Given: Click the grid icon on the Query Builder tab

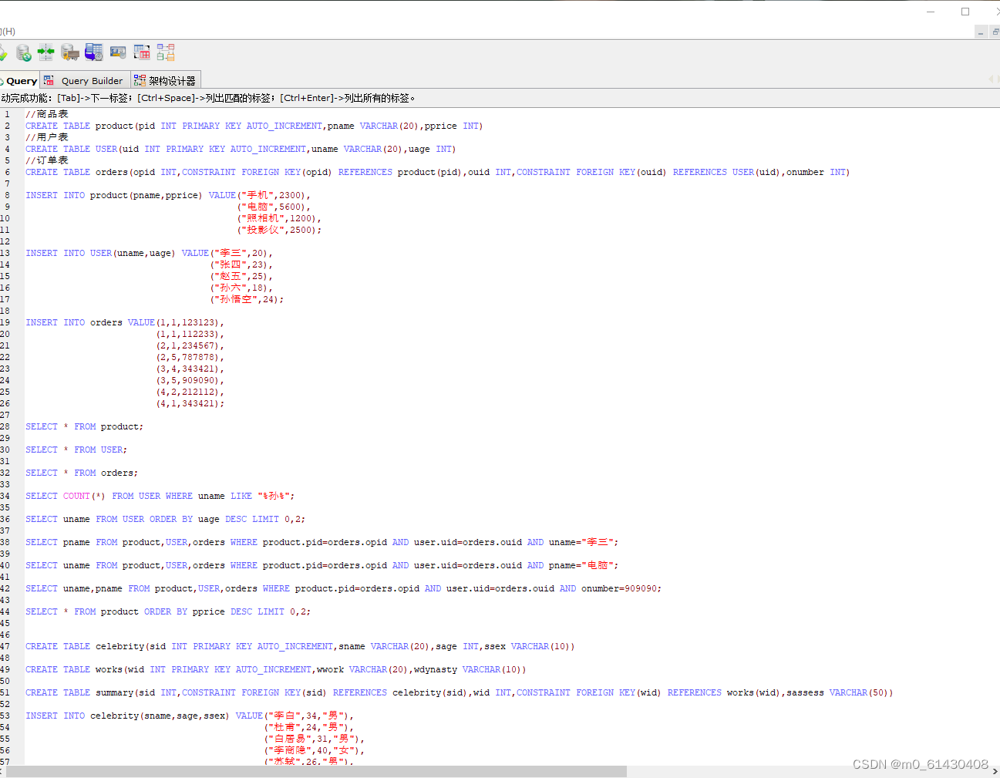Looking at the screenshot, I should click(47, 80).
